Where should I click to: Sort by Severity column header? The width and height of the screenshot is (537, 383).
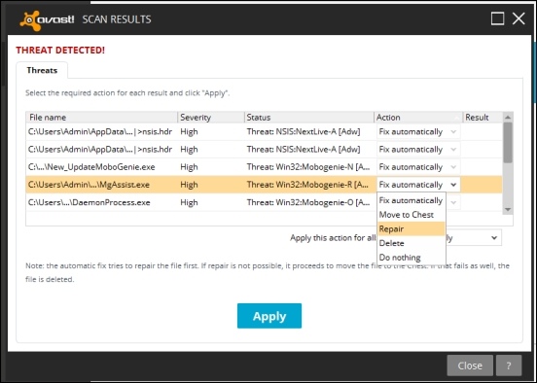coord(211,118)
